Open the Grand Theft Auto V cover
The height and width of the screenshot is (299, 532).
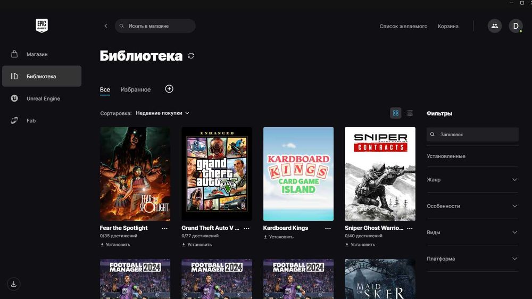coord(217,174)
